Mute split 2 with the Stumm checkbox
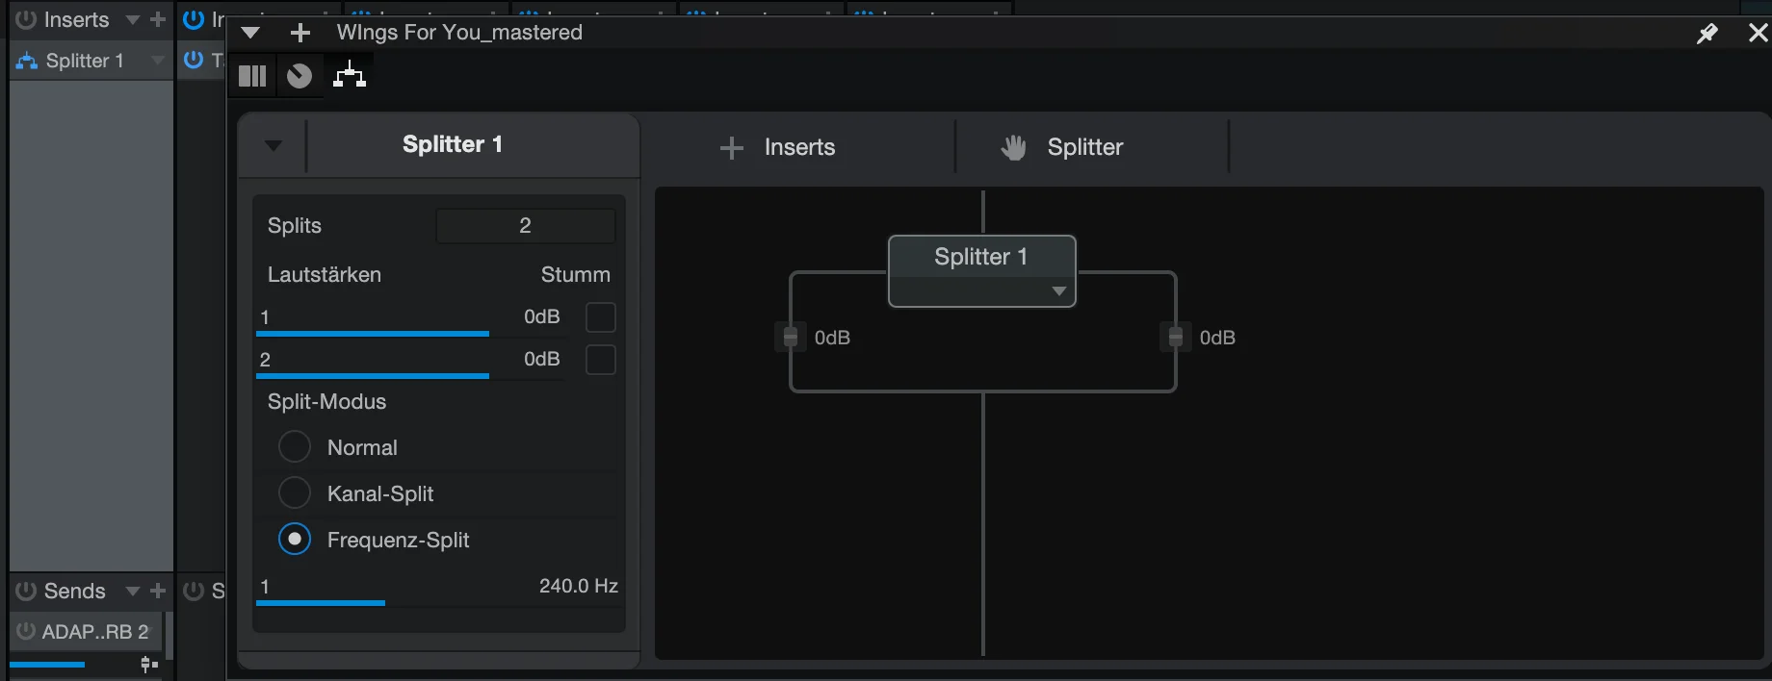 (x=601, y=359)
